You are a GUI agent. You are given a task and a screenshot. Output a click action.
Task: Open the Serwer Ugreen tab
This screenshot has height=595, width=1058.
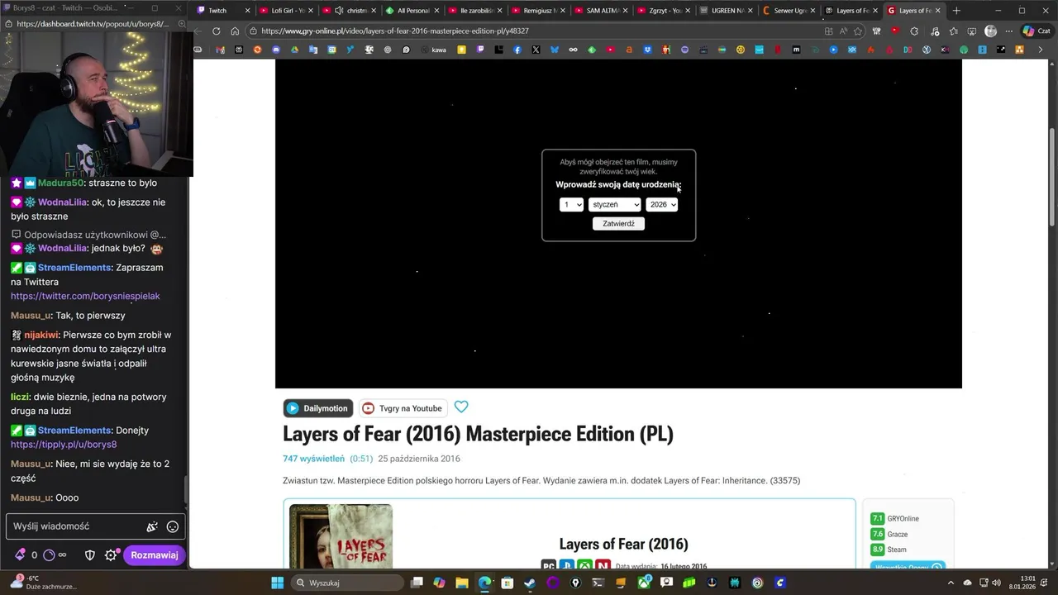789,11
